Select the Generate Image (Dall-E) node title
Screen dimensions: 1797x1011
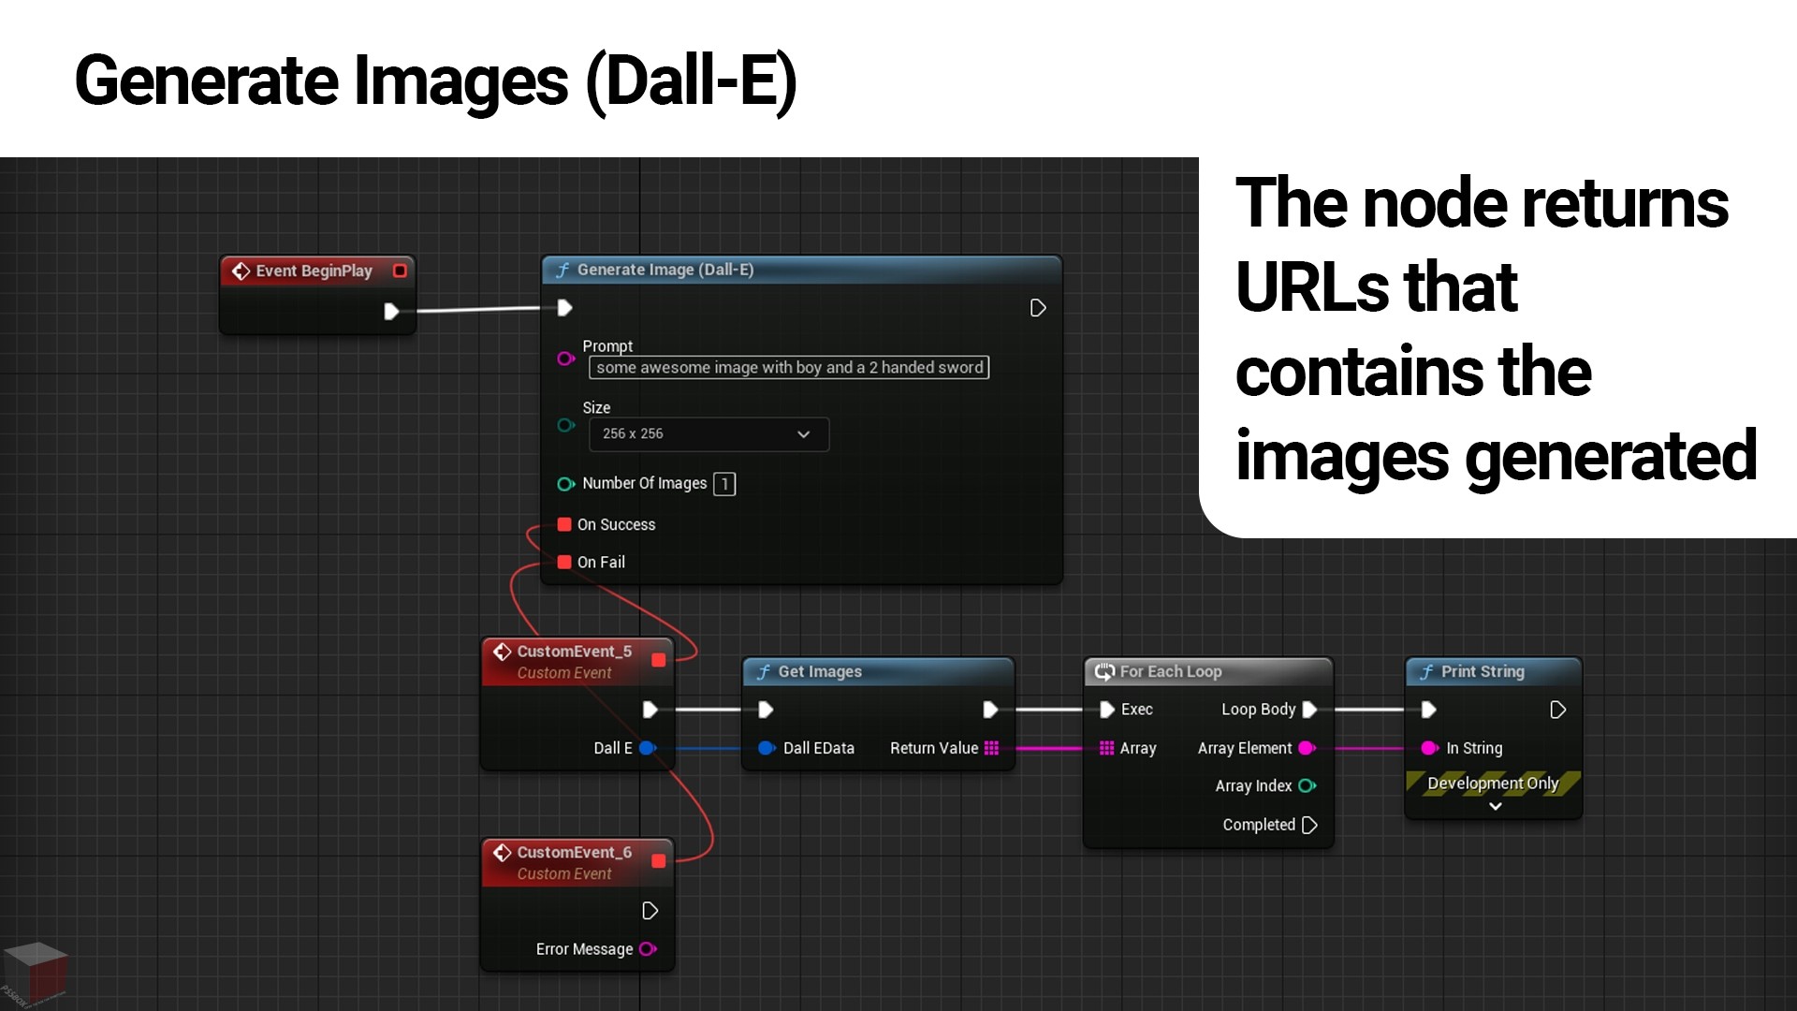coord(665,270)
